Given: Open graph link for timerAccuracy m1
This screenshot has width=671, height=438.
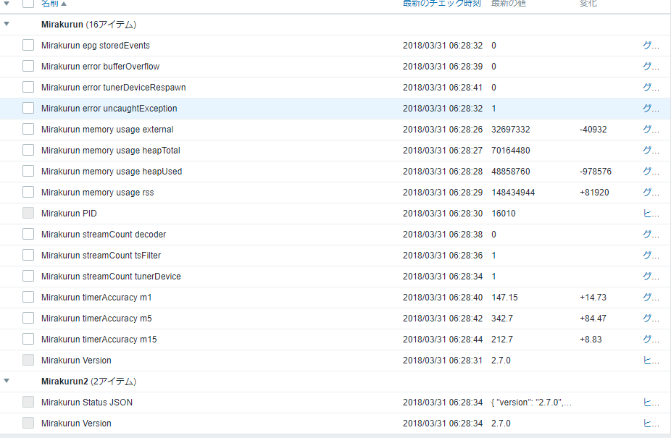Looking at the screenshot, I should click(x=651, y=297).
